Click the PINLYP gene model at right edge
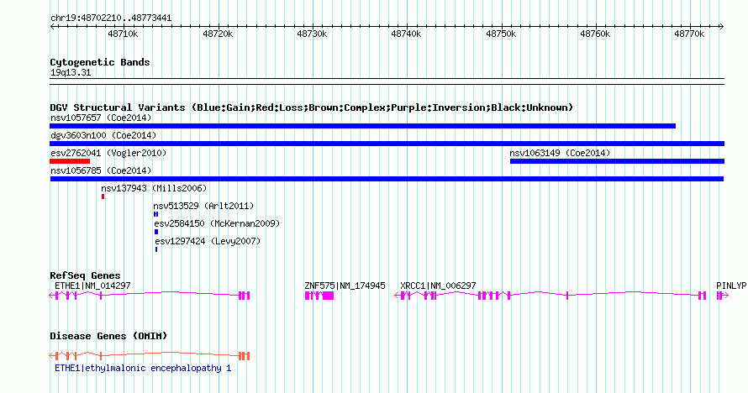 [722, 296]
